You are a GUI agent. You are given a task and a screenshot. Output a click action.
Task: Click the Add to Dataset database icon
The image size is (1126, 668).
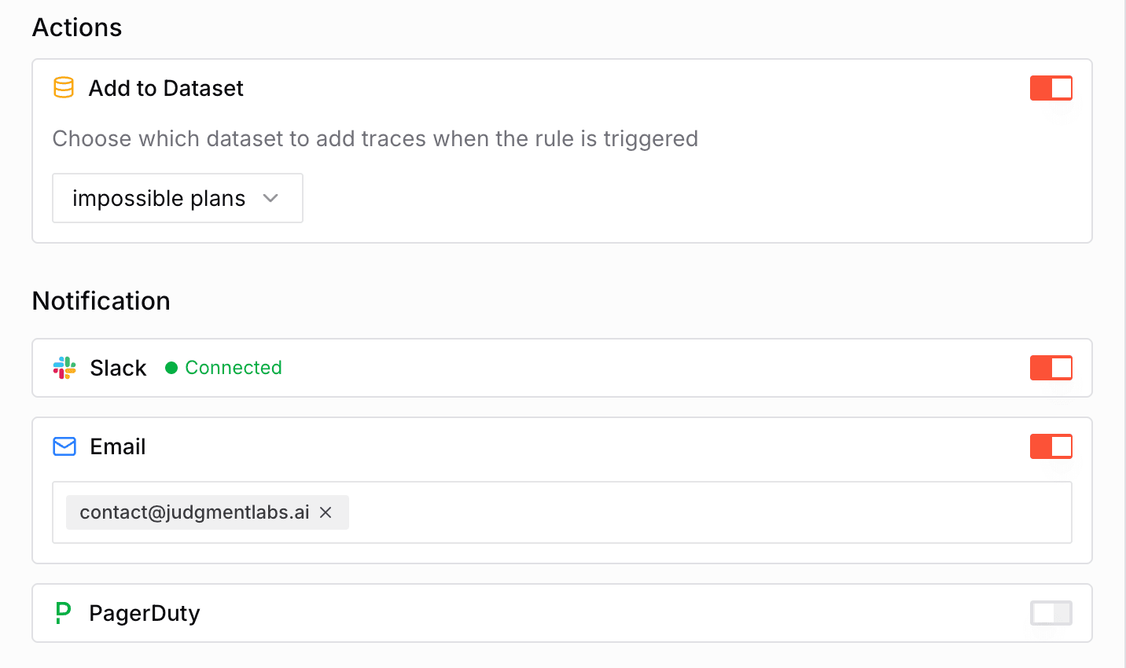pos(64,87)
